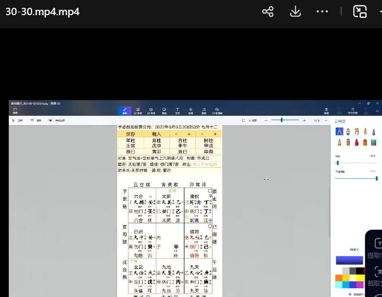Select the Calligraphy pen brush
This screenshot has height=297, width=382.
click(x=347, y=132)
